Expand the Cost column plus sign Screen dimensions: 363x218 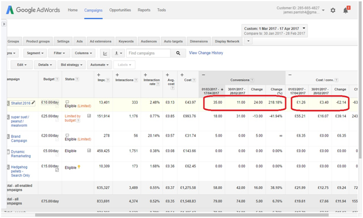pyautogui.click(x=182, y=75)
